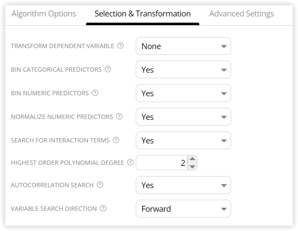Open Normalize Numeric Predictors help tooltip

tap(119, 116)
